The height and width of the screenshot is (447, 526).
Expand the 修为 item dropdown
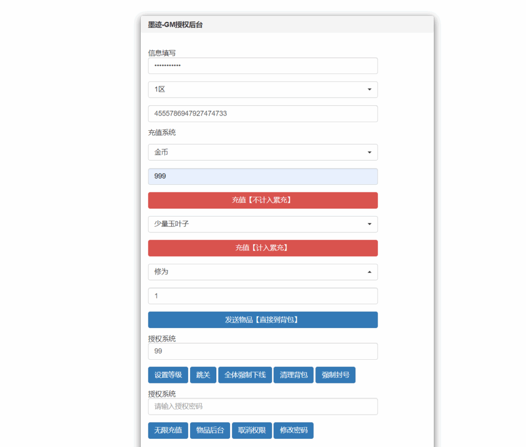(262, 271)
